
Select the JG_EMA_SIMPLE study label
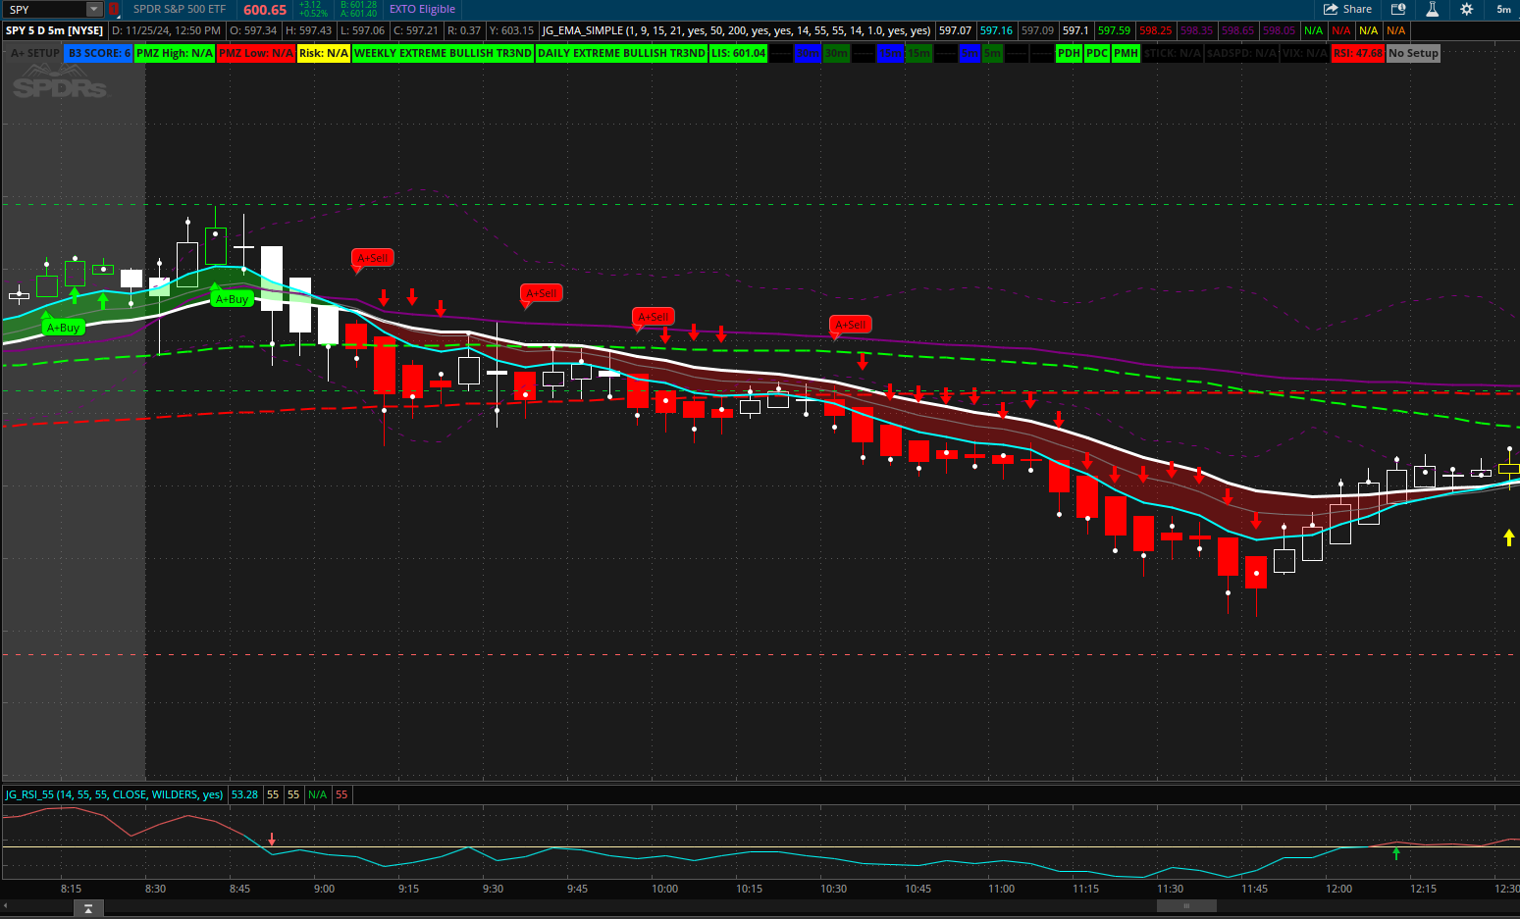(x=736, y=30)
